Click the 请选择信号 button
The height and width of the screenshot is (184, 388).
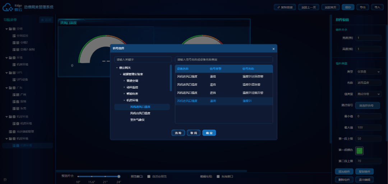pyautogui.click(x=368, y=105)
